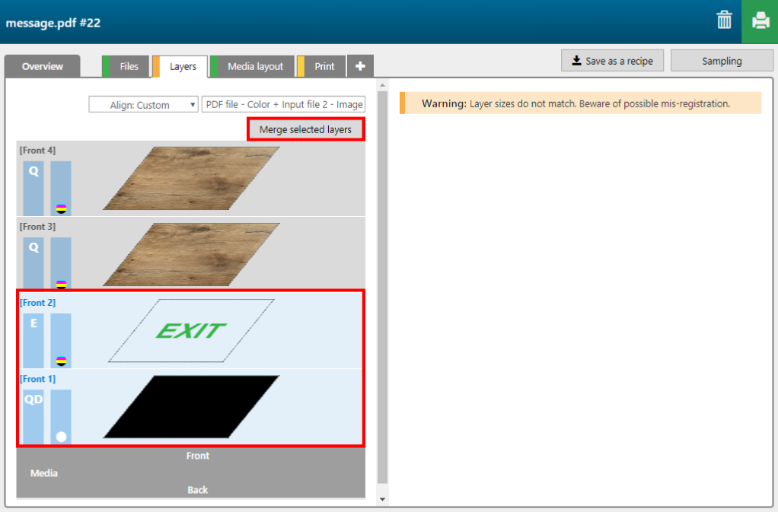Click the layers panel scroll down arrow
Image resolution: width=778 pixels, height=512 pixels.
[383, 499]
